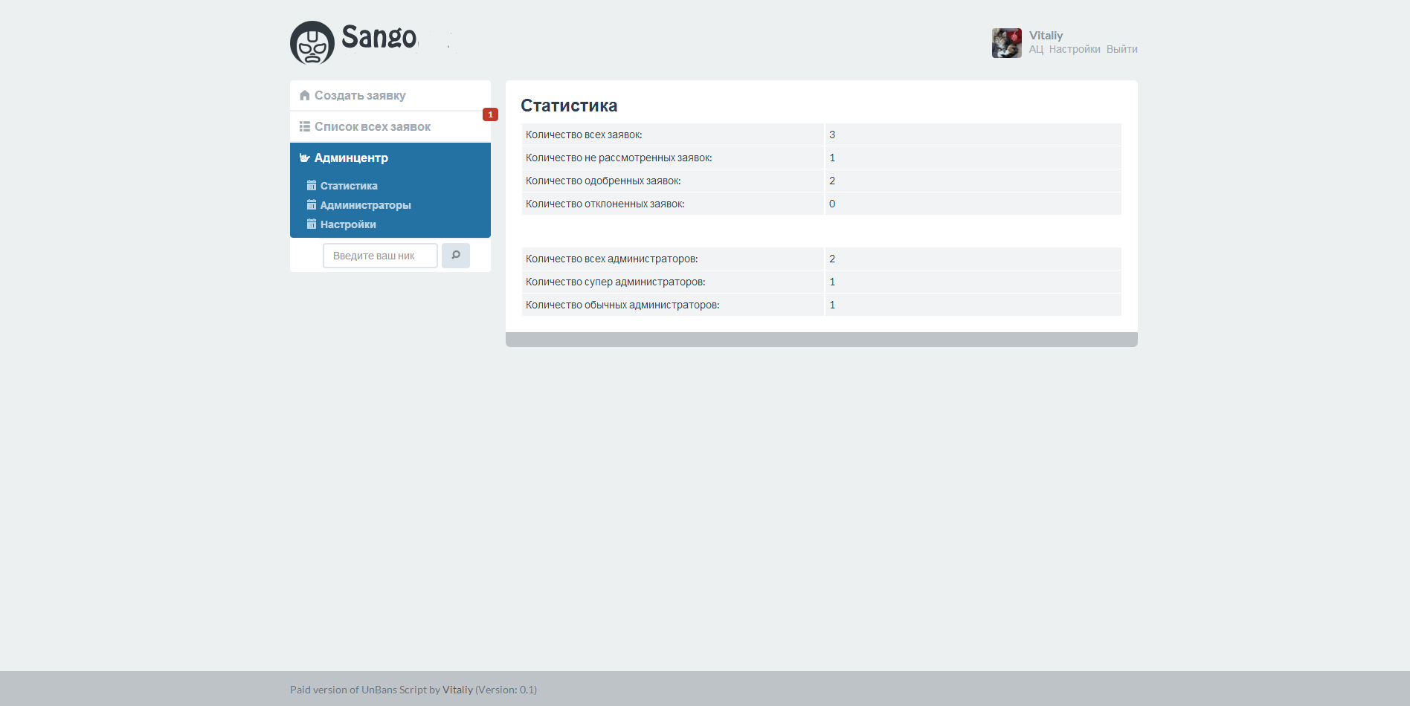This screenshot has width=1410, height=706.
Task: Open Настройки link in the header
Action: [1075, 49]
